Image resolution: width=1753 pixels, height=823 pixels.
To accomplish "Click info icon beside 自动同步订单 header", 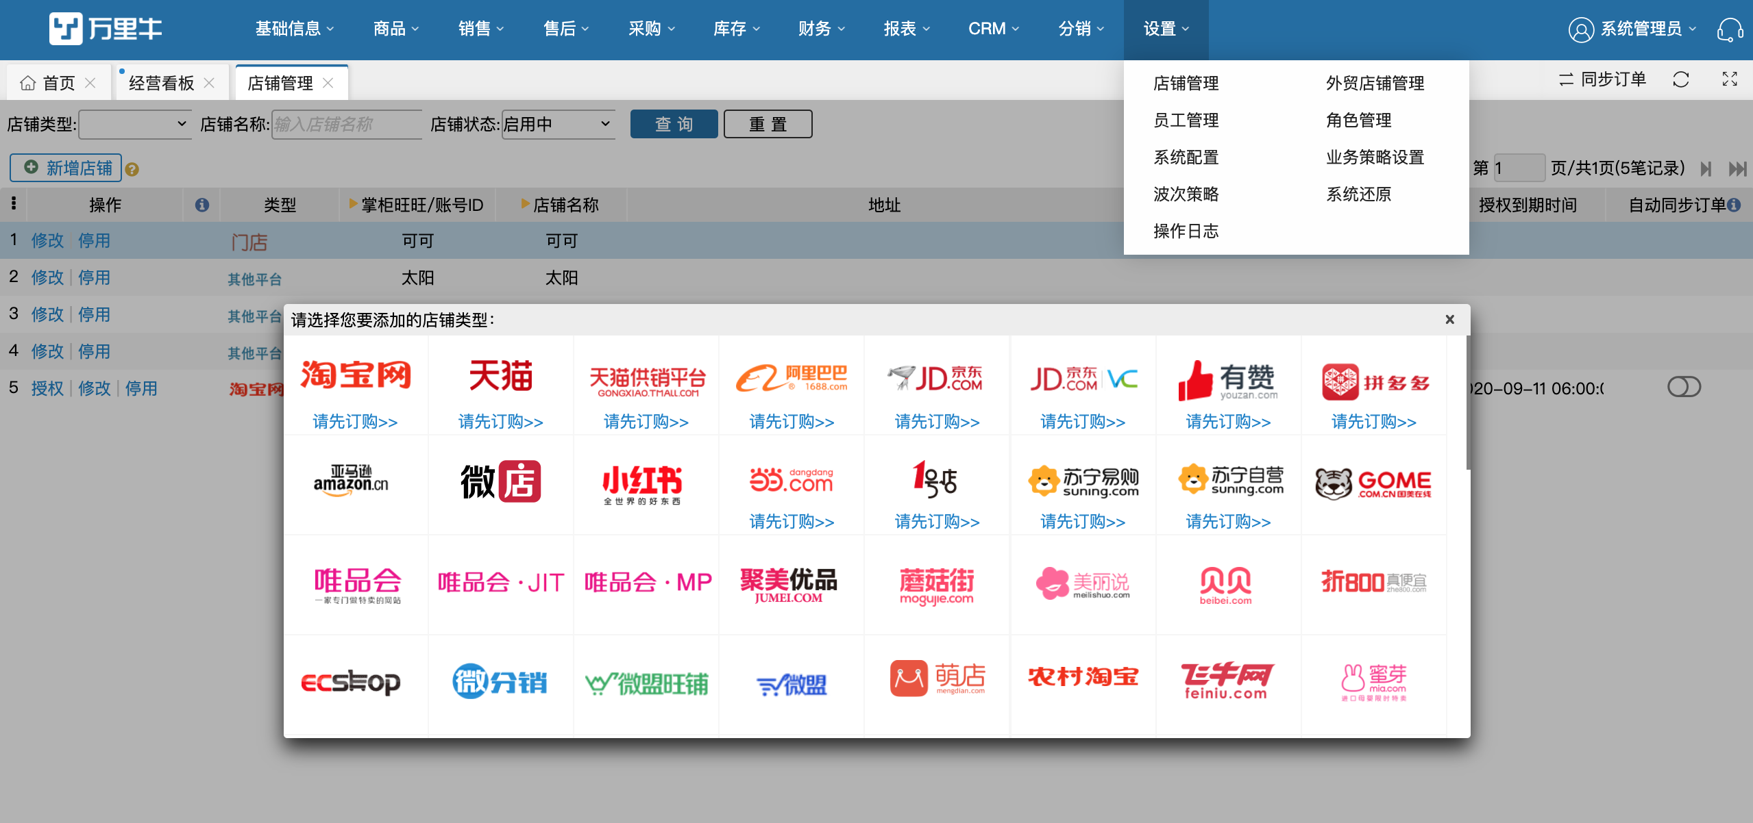I will point(1734,205).
